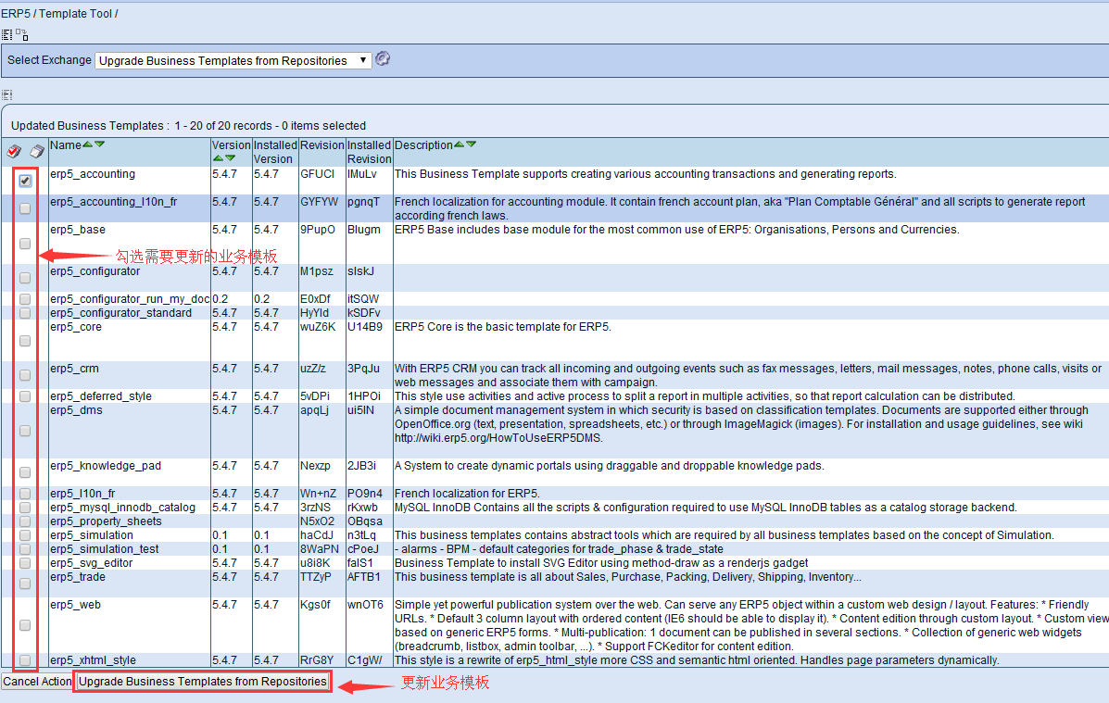Viewport: 1109px width, 703px height.
Task: Click the list view icon under the breadcrumb
Action: pyautogui.click(x=7, y=34)
